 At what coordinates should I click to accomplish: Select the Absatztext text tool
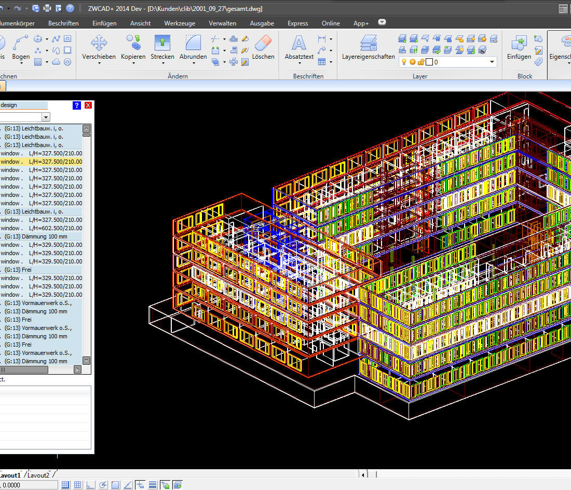point(299,43)
